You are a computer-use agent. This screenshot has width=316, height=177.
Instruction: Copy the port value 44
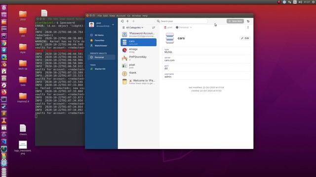coord(206,67)
